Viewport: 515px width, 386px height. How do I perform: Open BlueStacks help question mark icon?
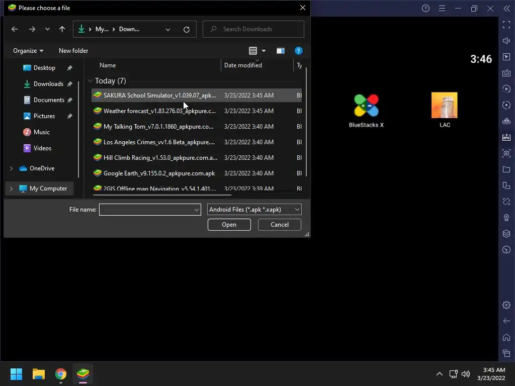pyautogui.click(x=425, y=8)
